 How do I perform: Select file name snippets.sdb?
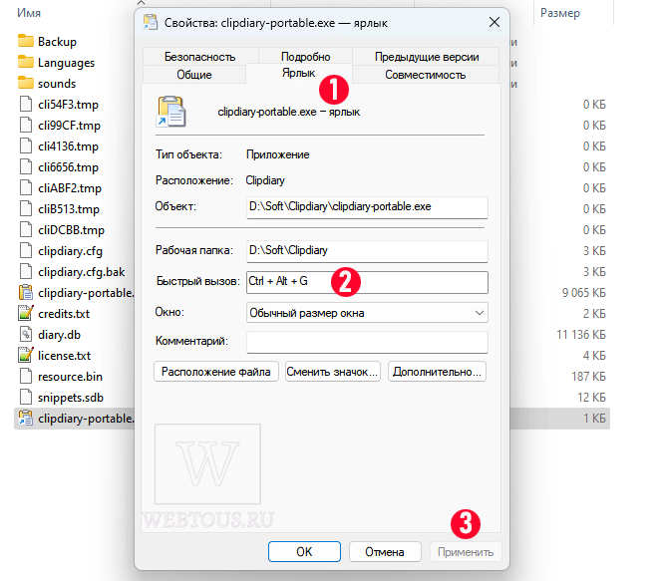pyautogui.click(x=71, y=398)
